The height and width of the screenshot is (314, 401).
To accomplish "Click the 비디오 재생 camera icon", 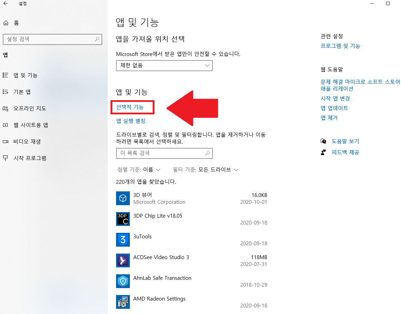I will point(6,142).
